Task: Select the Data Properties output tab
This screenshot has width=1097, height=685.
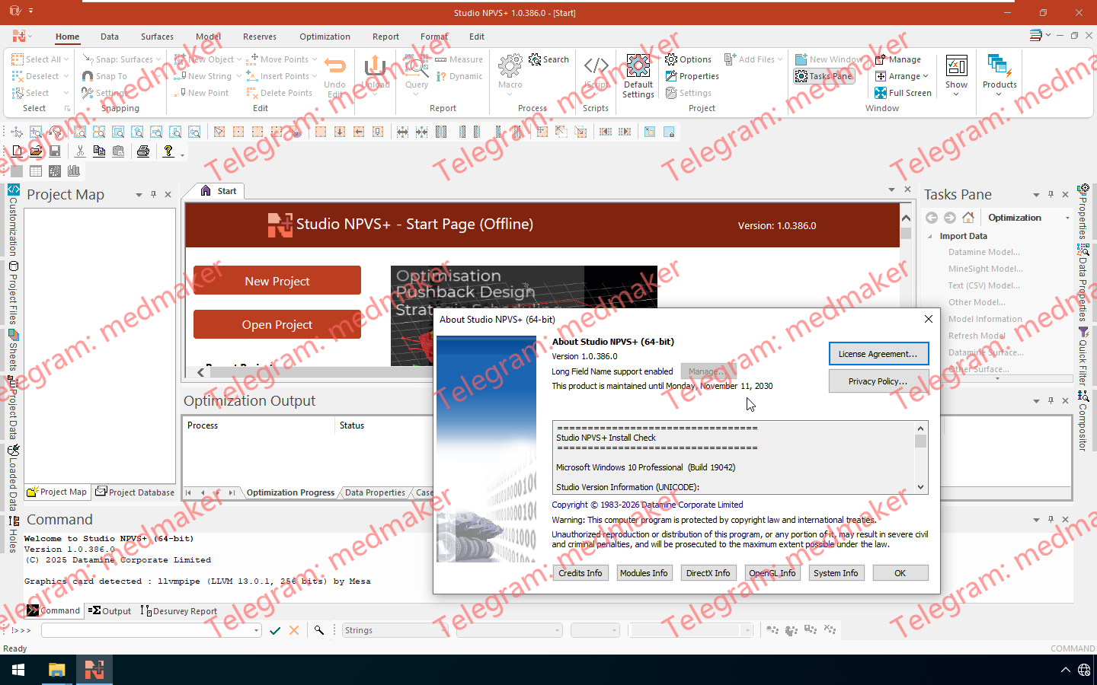Action: pos(375,492)
